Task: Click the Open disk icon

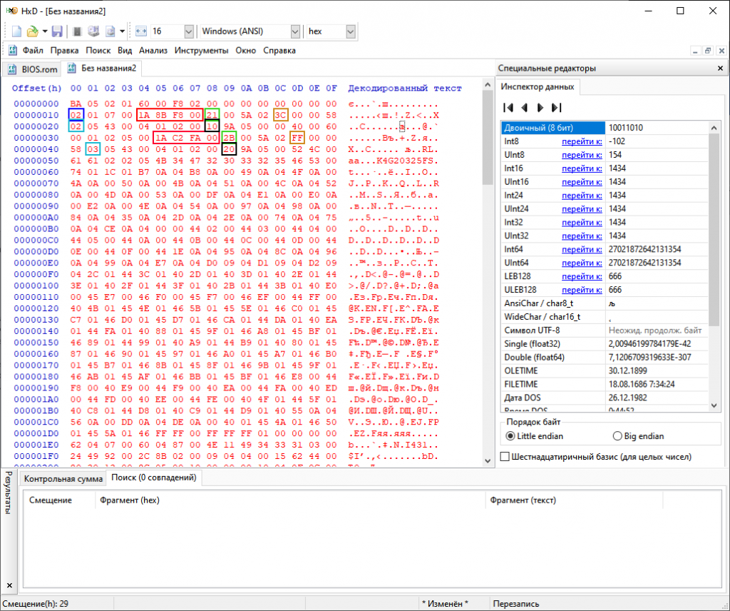Action: click(93, 31)
